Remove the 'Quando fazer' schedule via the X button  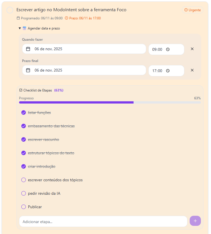[x=192, y=49]
